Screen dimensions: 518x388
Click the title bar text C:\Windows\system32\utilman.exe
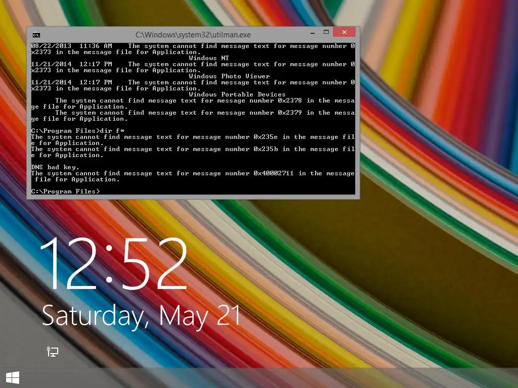pos(193,35)
